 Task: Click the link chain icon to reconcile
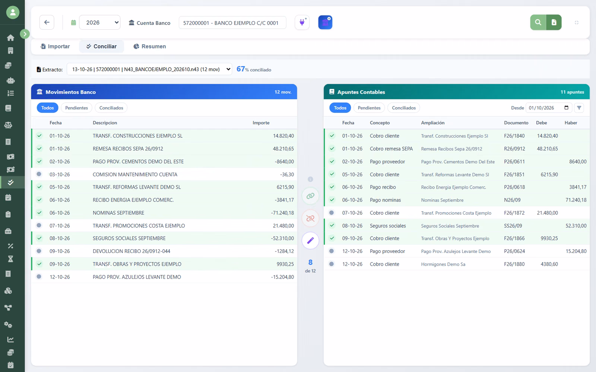[310, 196]
